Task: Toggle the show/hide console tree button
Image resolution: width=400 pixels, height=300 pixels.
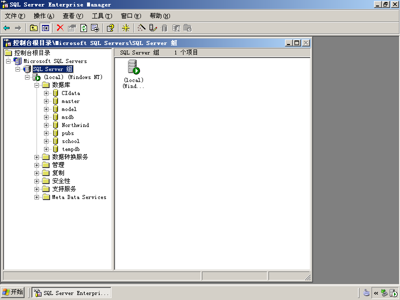Action: click(45, 28)
